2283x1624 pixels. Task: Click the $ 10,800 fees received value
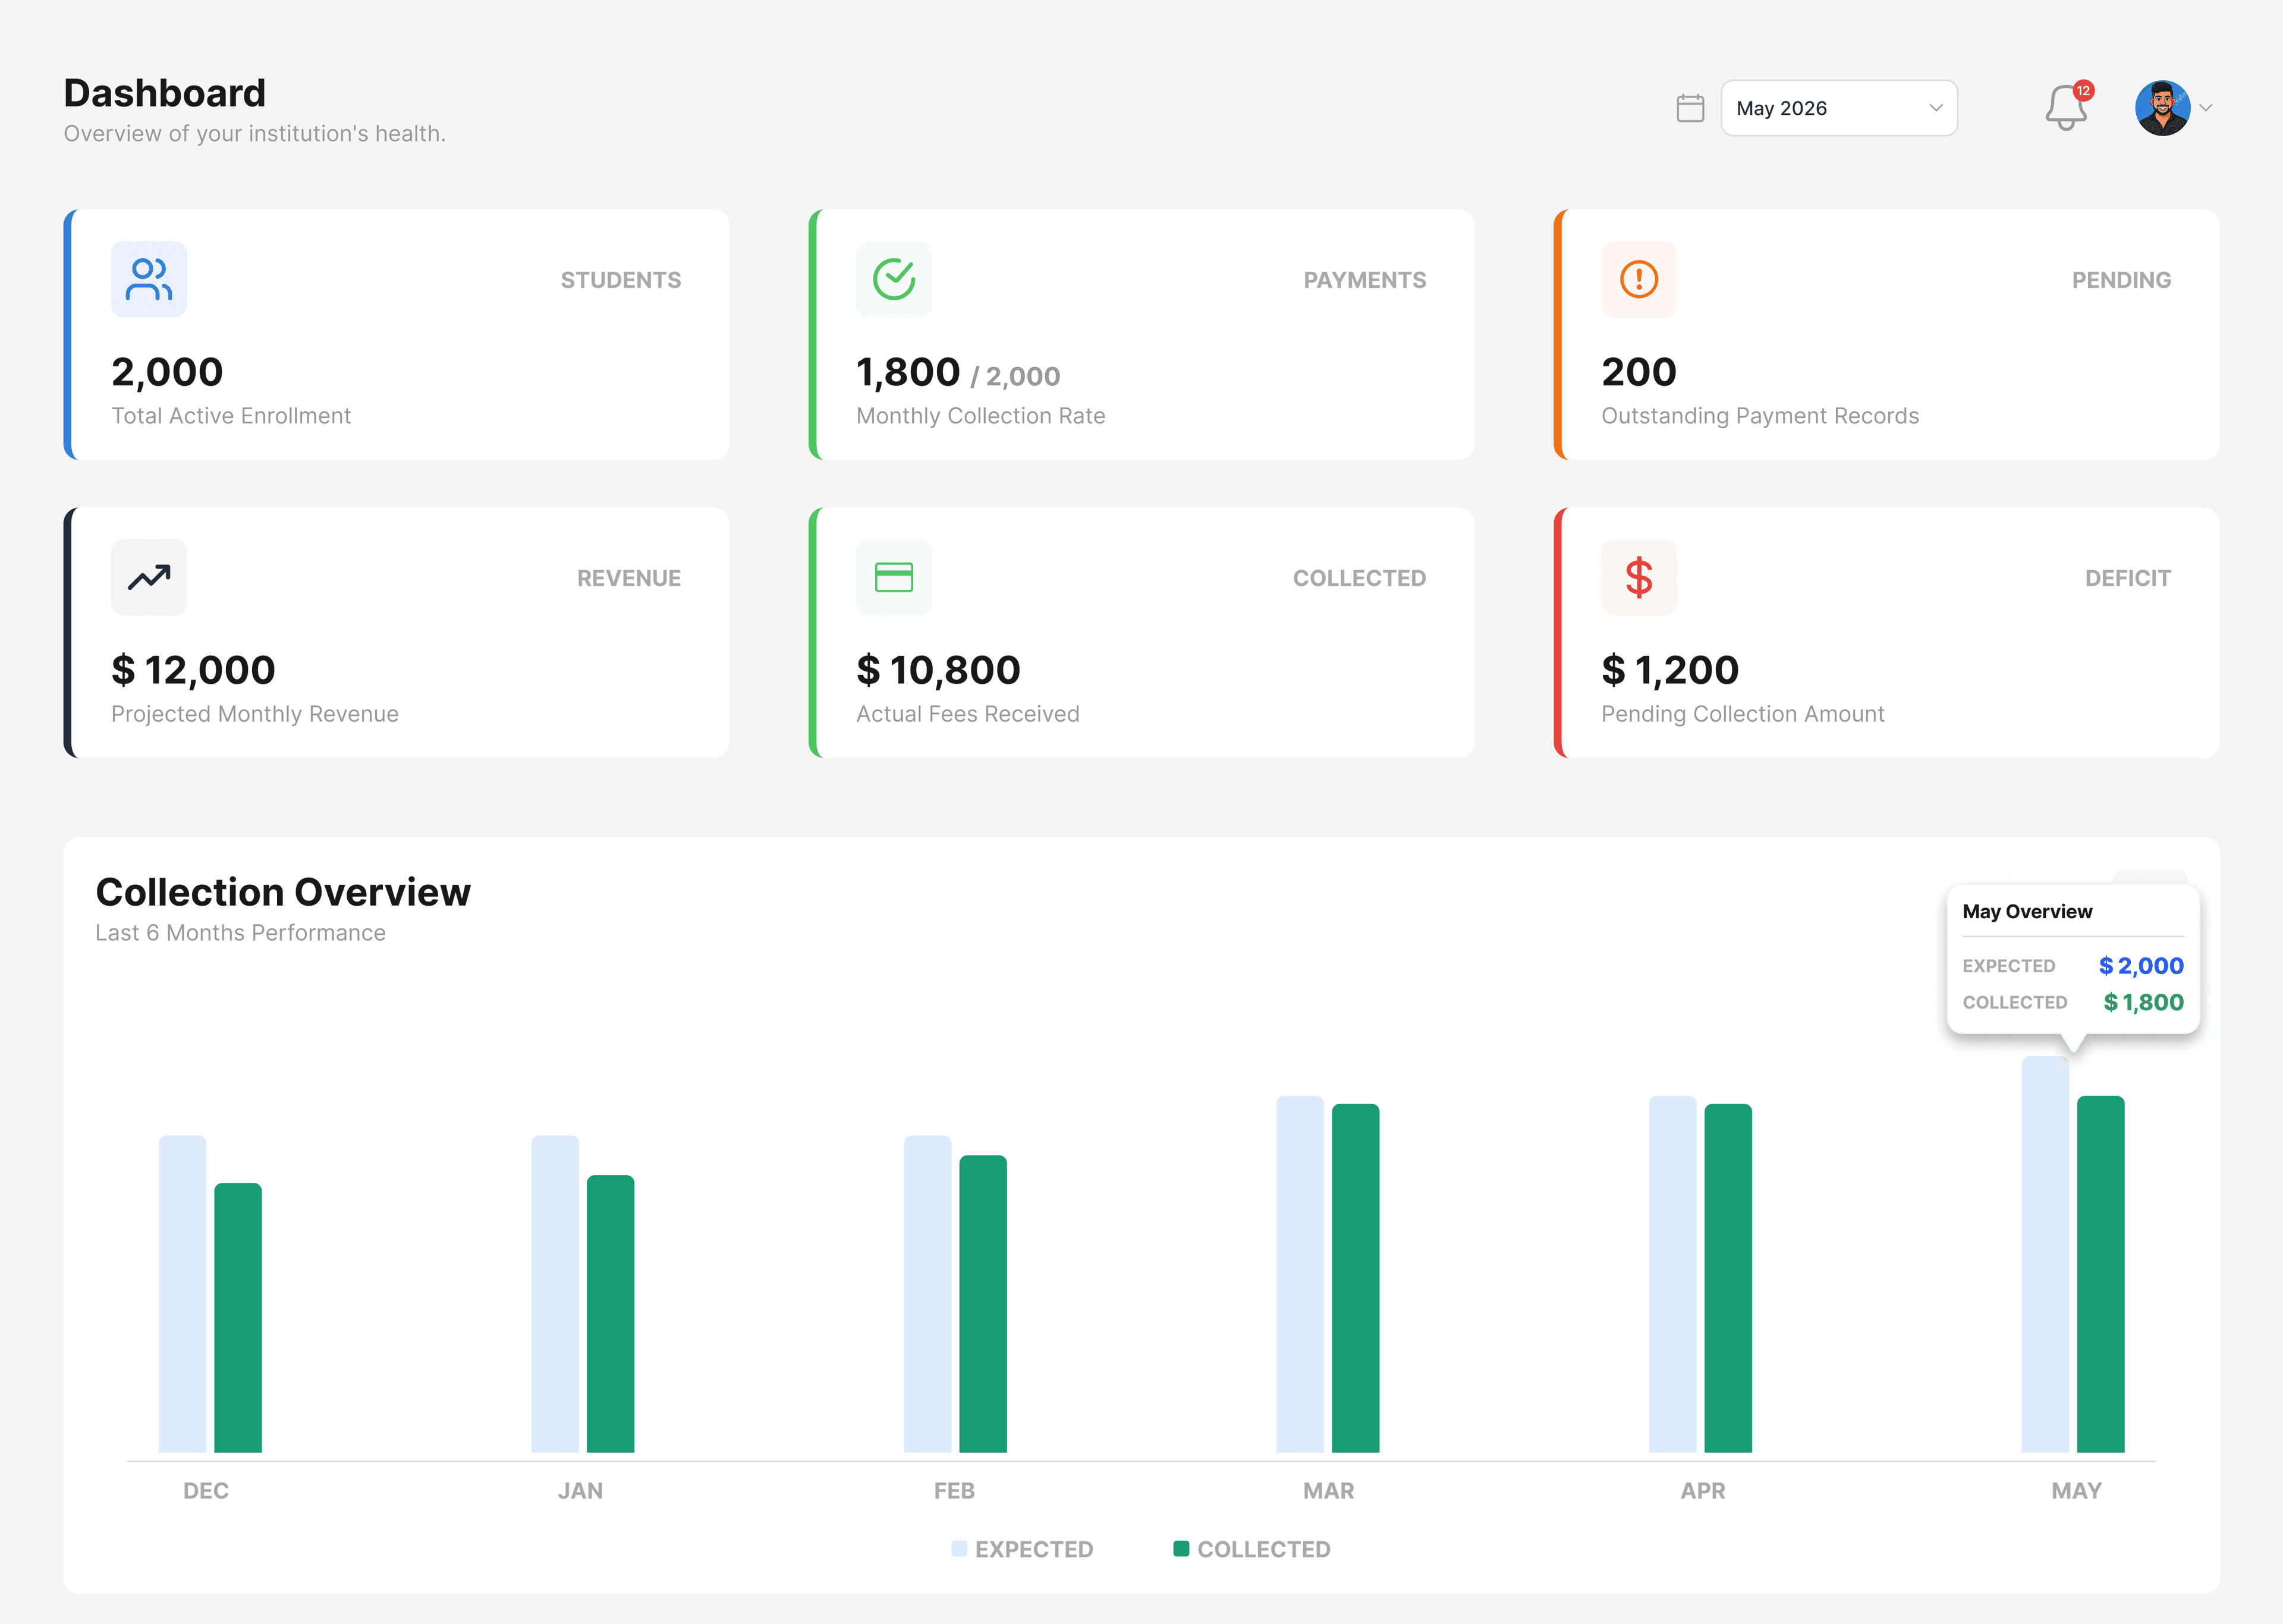(x=938, y=670)
